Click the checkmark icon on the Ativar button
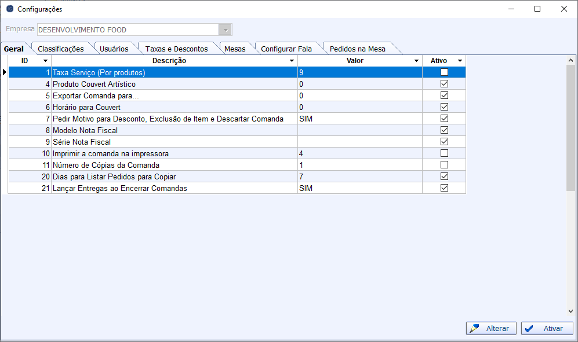Screen dimensions: 578x342 (529, 329)
